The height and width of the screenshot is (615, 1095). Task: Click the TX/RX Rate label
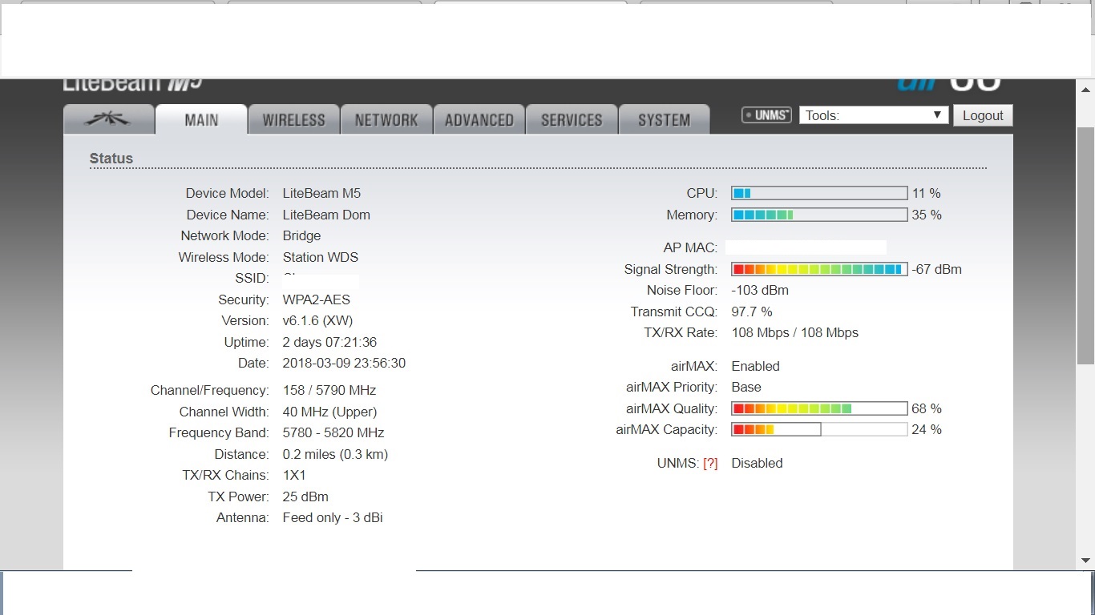coord(681,332)
